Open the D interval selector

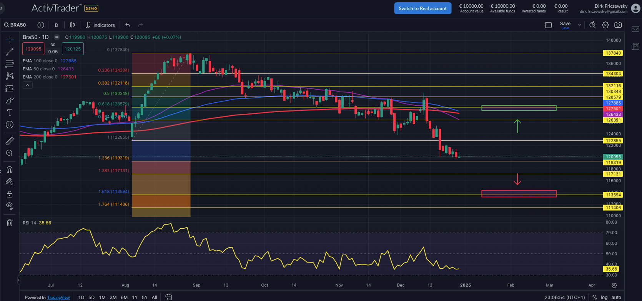[x=57, y=25]
